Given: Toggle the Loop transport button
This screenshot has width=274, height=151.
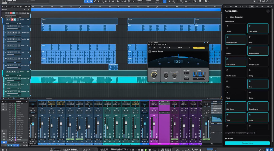Looking at the screenshot, I should (x=154, y=150).
